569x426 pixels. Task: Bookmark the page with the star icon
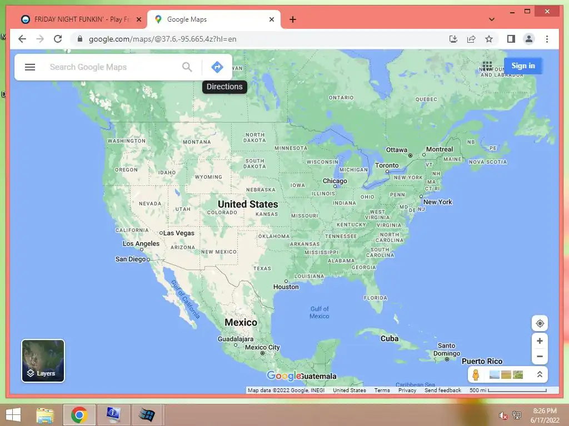(x=489, y=39)
